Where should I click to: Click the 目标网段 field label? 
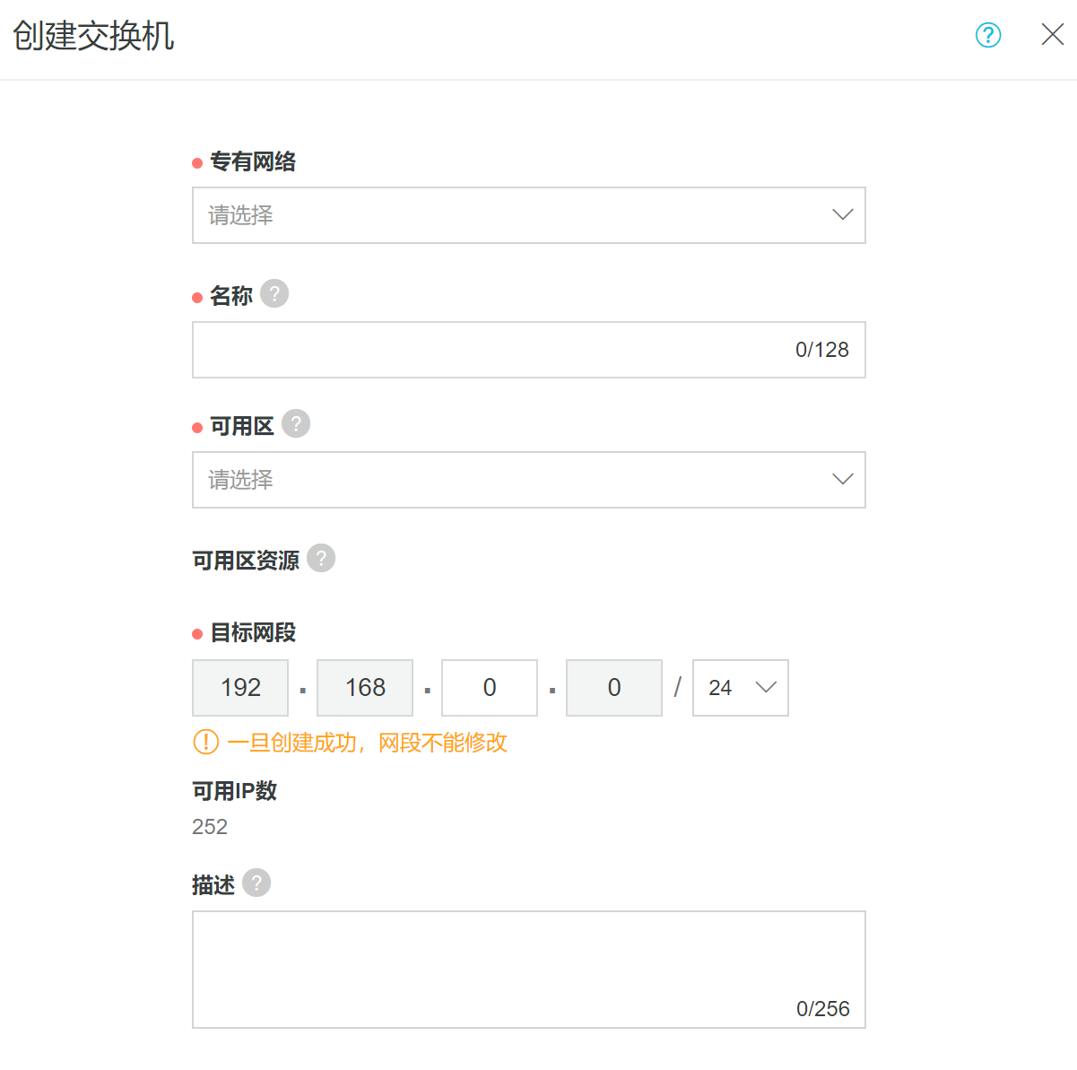click(x=253, y=632)
